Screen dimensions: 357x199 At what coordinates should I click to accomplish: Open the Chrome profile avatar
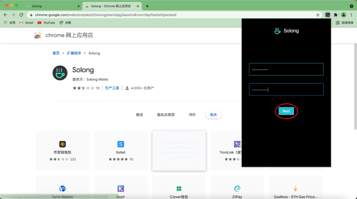(x=343, y=15)
